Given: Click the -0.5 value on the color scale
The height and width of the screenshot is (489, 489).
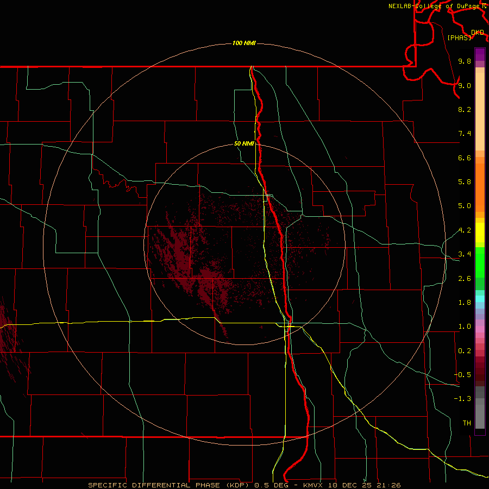Looking at the screenshot, I should [x=462, y=375].
